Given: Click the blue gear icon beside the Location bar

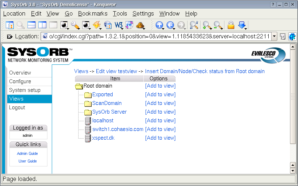Looking at the screenshot, I should tap(292, 37).
